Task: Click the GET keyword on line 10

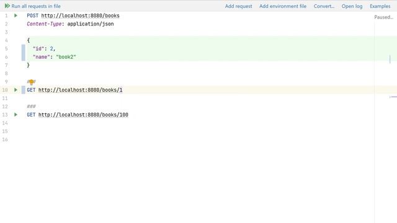Action: (31, 90)
